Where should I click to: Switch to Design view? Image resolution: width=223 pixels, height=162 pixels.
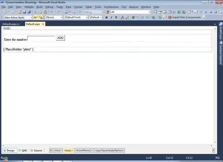(x=9, y=150)
